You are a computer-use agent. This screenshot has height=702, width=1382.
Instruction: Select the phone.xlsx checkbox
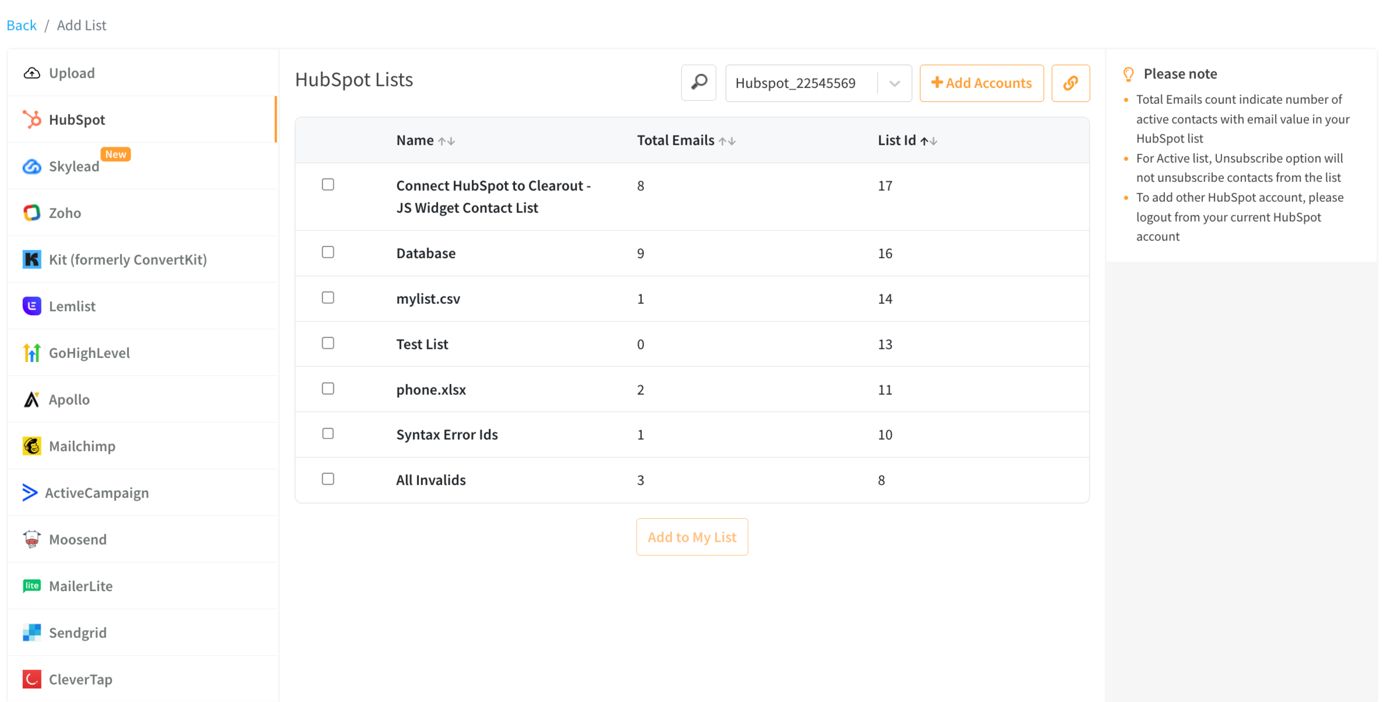[x=328, y=388]
